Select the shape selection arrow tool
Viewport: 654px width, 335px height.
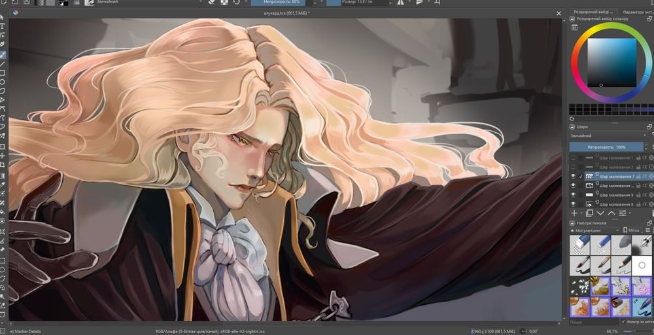click(x=3, y=17)
